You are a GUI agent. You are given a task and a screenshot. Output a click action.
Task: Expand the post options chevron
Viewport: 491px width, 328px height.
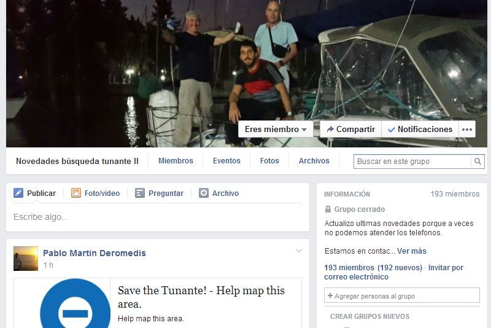299,251
